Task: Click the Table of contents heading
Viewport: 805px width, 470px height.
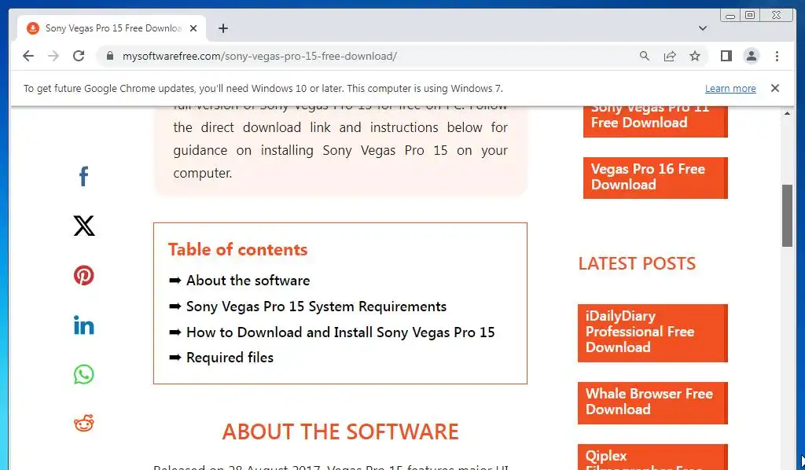Action: coord(237,249)
